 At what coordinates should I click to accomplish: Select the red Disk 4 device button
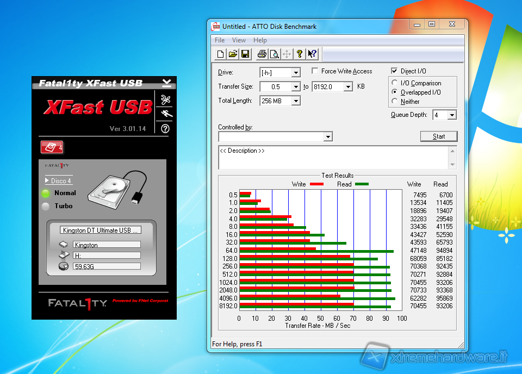tap(52, 147)
